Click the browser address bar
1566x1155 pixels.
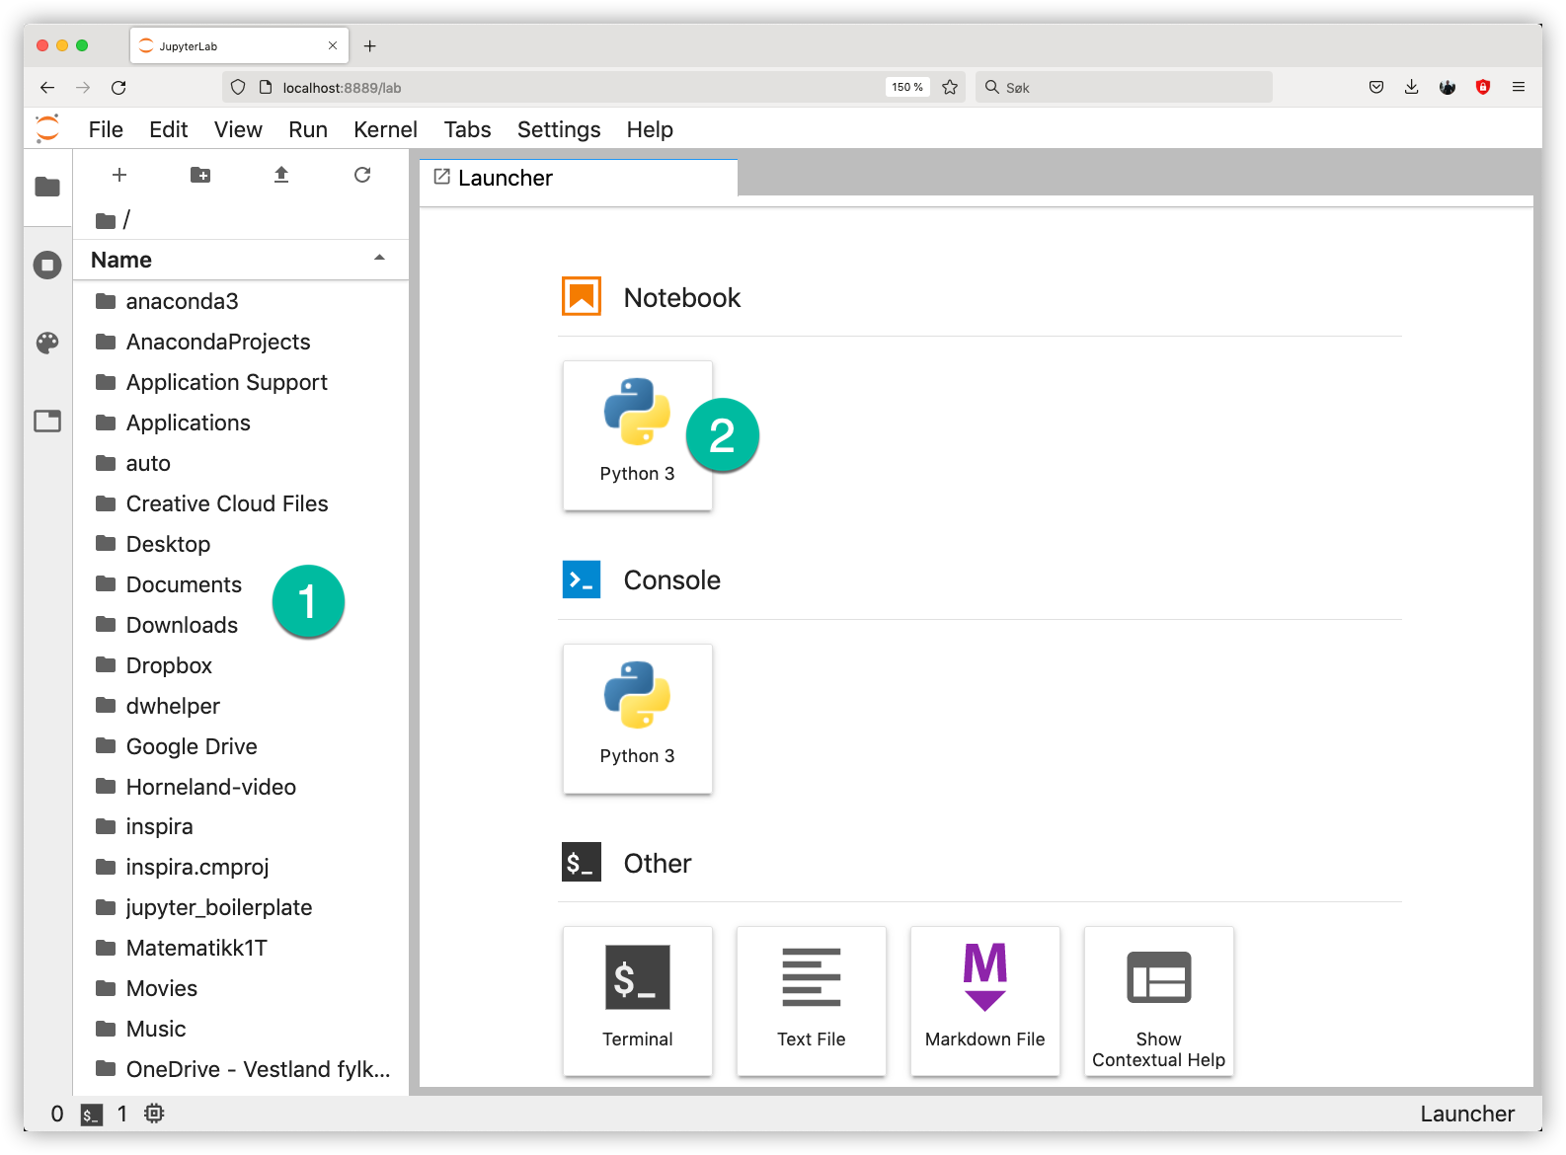(x=573, y=87)
